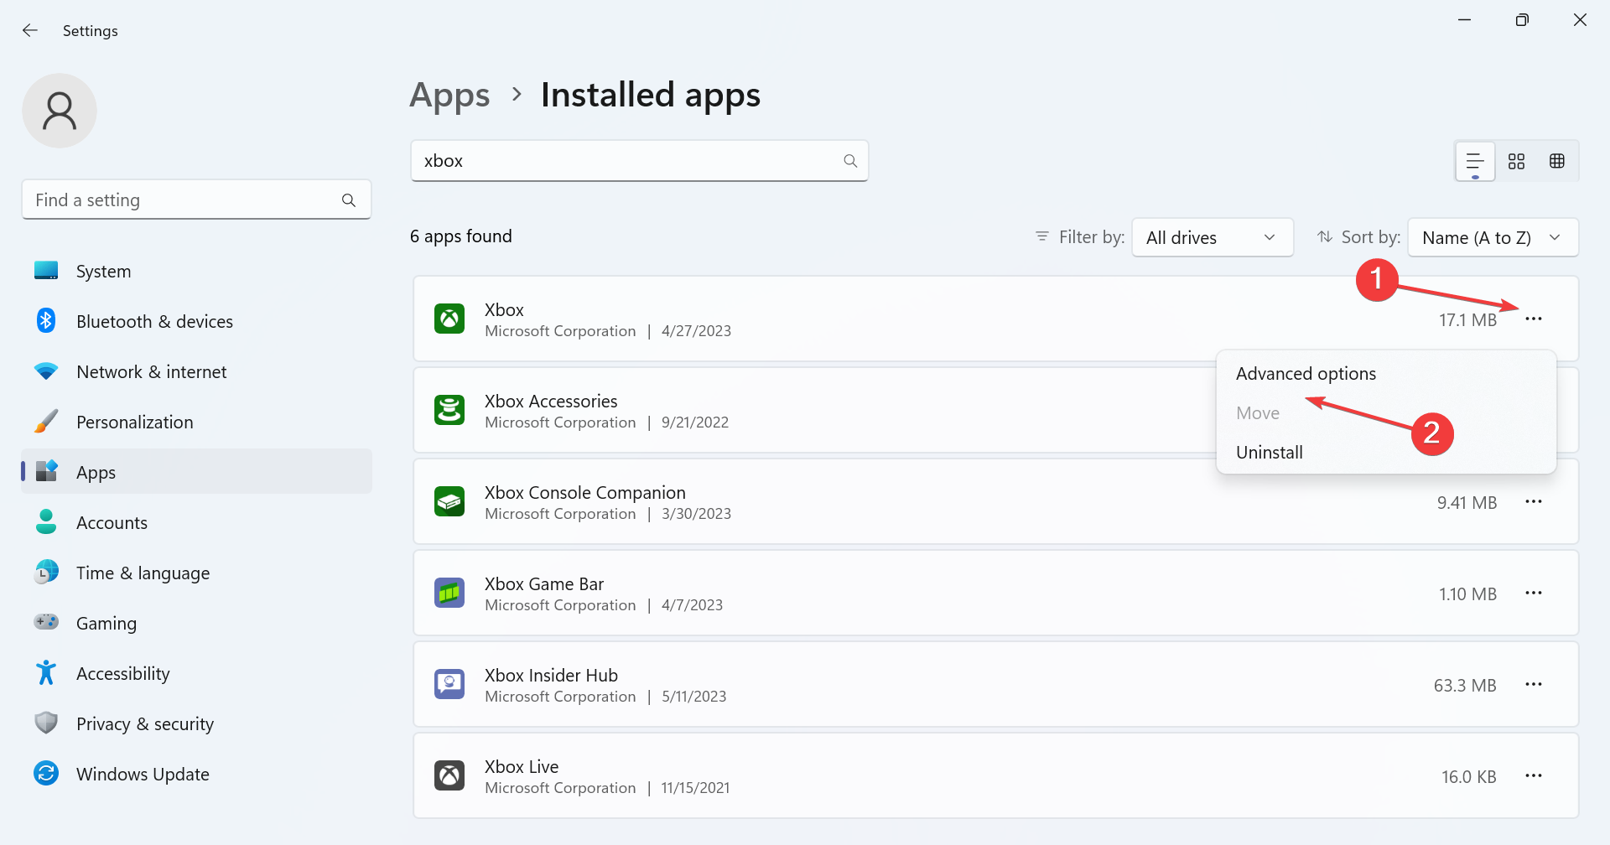Screen dimensions: 1610x845
Task: Open Accounts settings
Action: click(x=196, y=523)
